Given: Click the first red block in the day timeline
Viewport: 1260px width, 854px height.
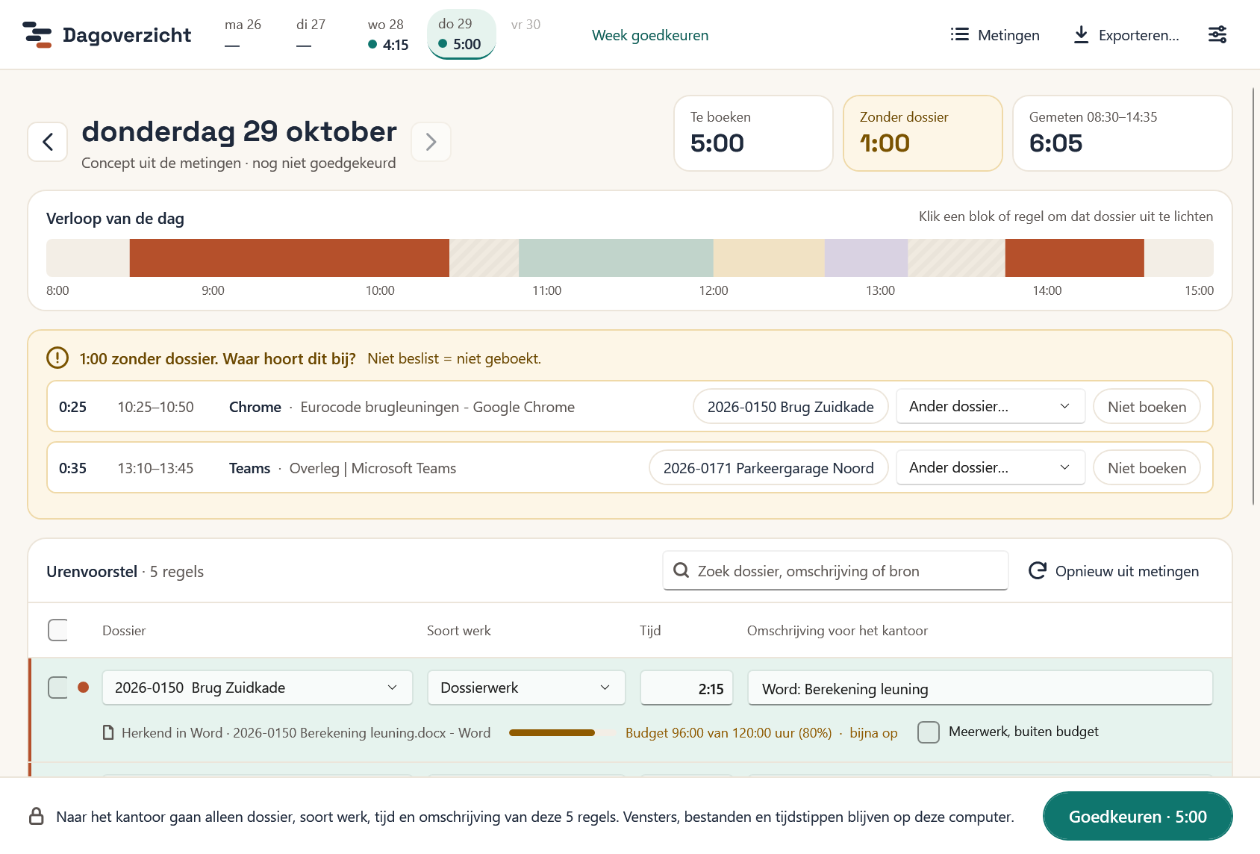Looking at the screenshot, I should pos(290,258).
